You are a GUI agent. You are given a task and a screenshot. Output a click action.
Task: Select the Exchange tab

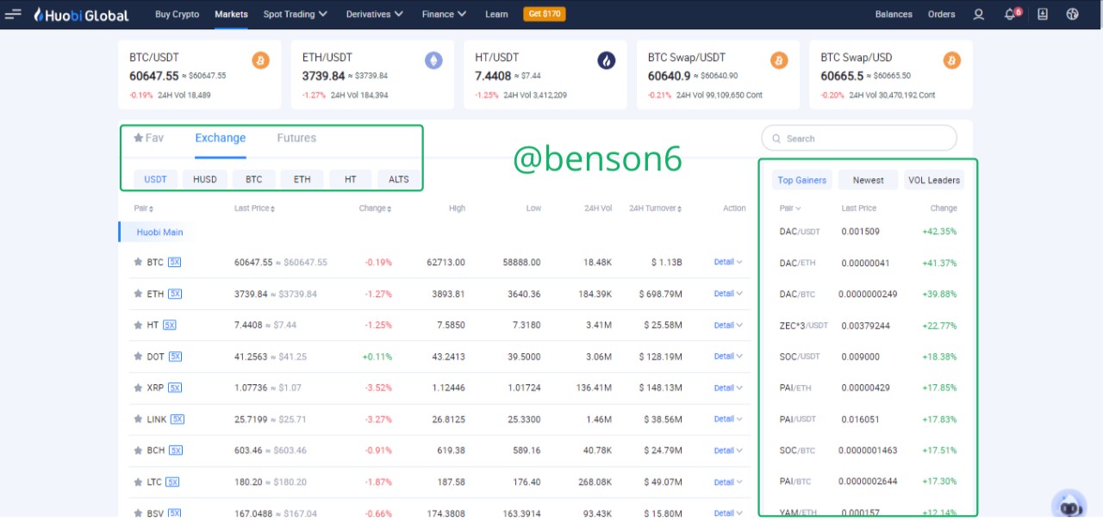point(221,138)
